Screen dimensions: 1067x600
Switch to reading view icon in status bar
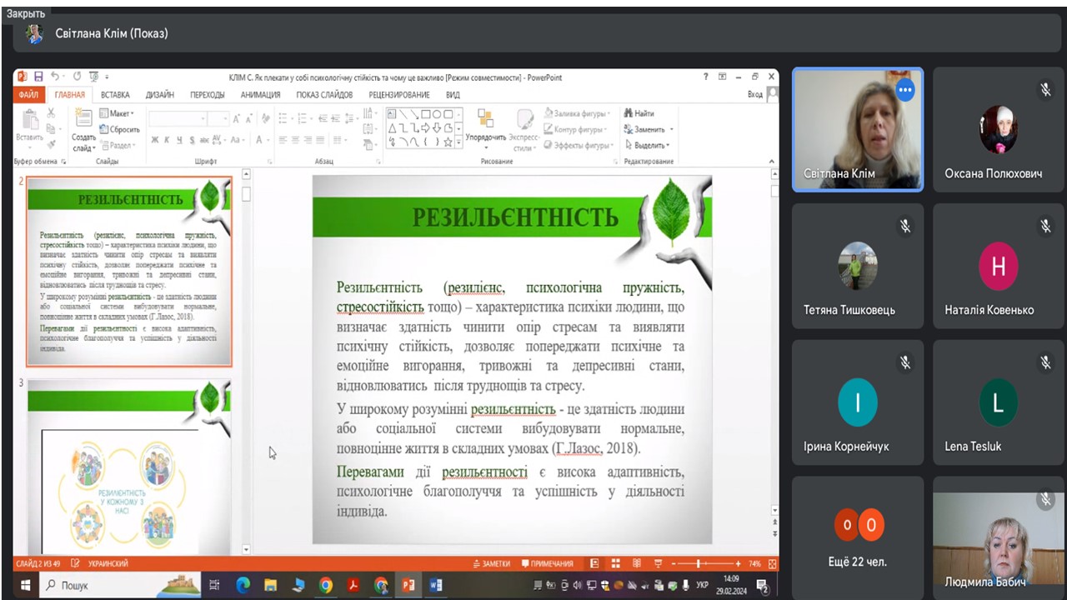click(636, 563)
